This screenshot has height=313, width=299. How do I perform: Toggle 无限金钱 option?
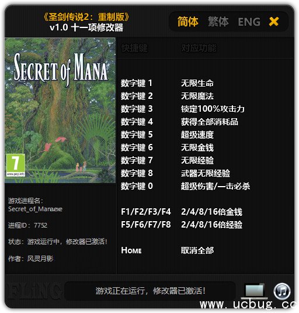click(197, 147)
